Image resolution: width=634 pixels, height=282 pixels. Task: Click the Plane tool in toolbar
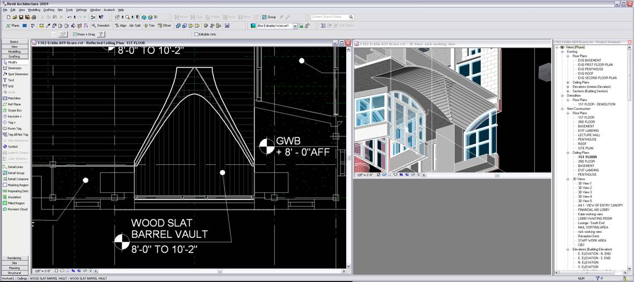point(13,25)
